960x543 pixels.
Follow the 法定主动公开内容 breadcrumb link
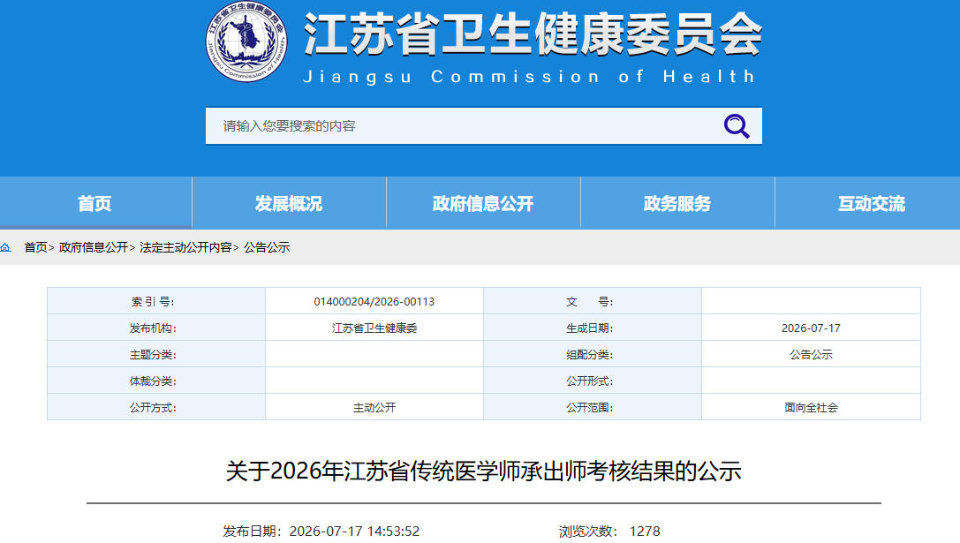tap(185, 247)
